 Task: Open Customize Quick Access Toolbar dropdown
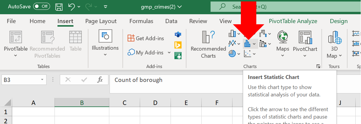click(x=106, y=7)
